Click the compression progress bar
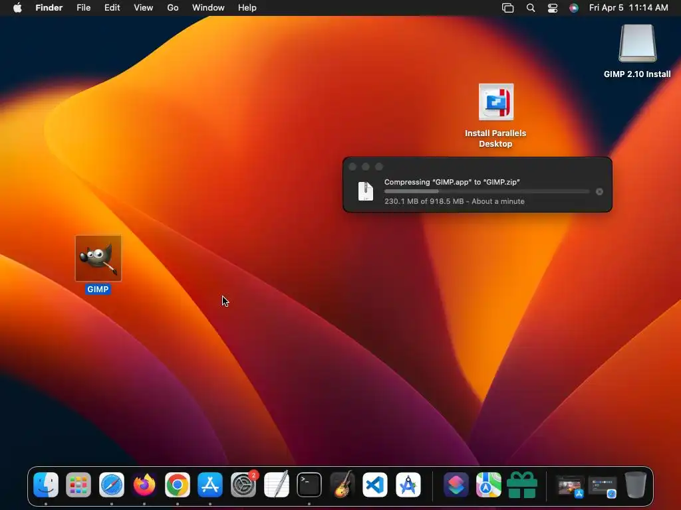 click(487, 191)
